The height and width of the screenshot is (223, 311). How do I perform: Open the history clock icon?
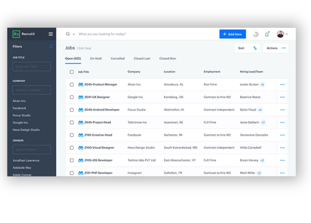(256, 34)
